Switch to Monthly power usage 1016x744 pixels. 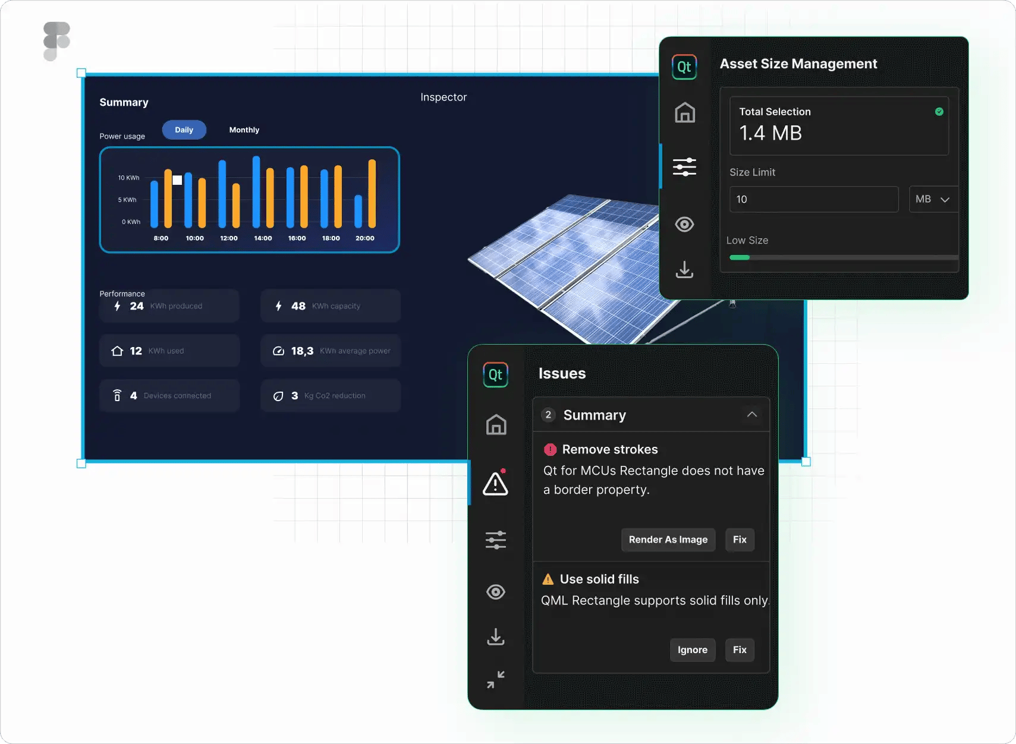click(244, 130)
